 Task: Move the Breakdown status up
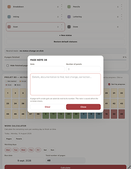pyautogui.click(x=62, y=5)
